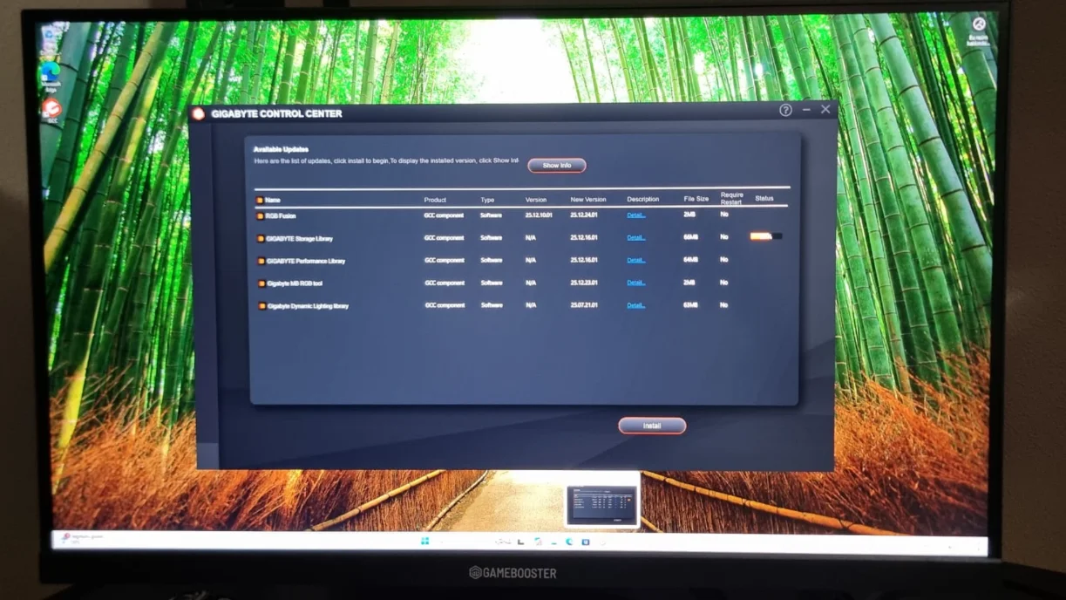Open Detail link for GIGABYTE Performance Library
Screen dimensions: 1066x600
click(x=636, y=260)
